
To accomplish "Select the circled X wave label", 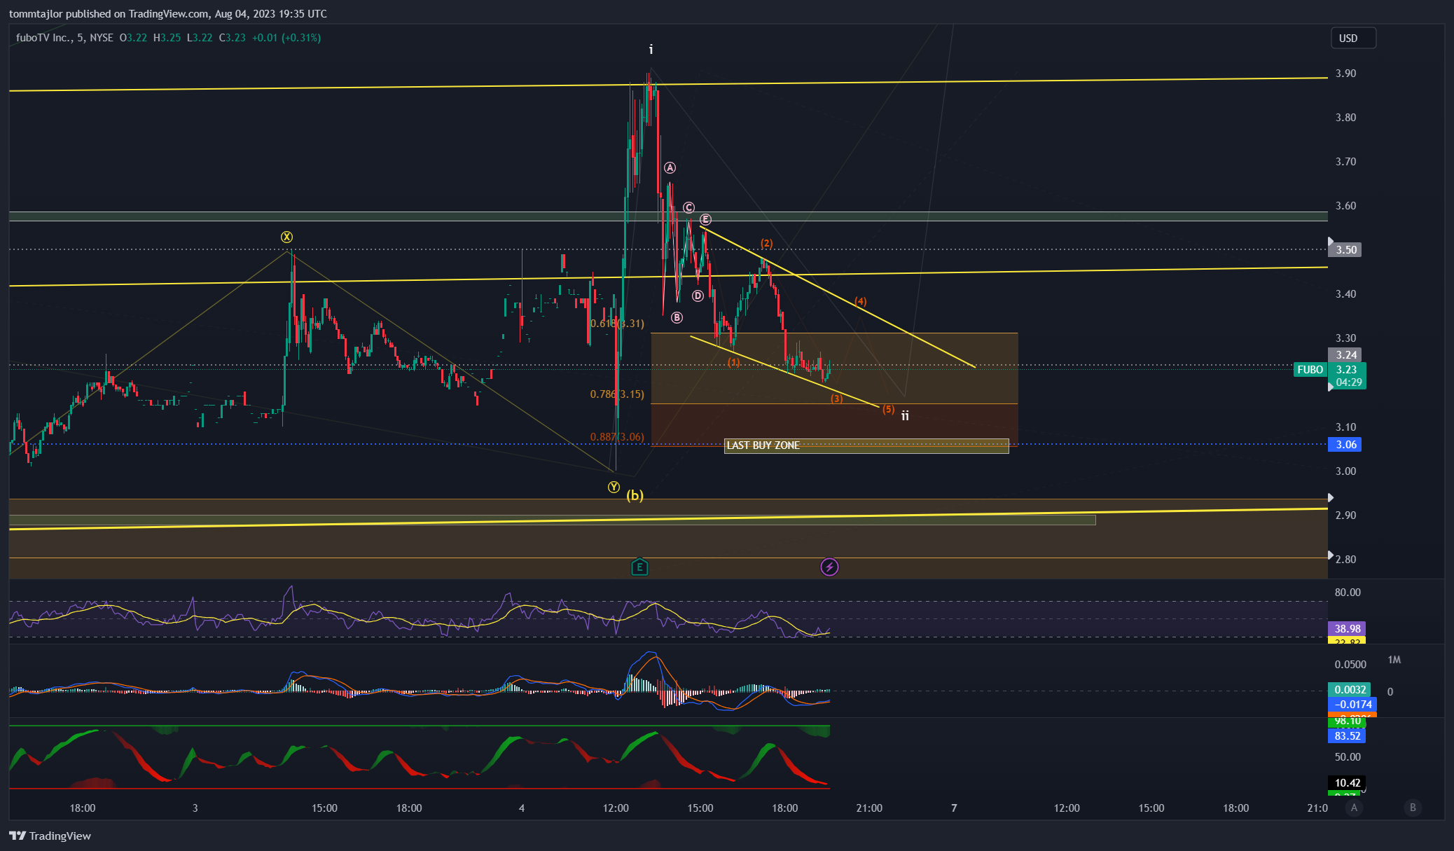I will [286, 237].
